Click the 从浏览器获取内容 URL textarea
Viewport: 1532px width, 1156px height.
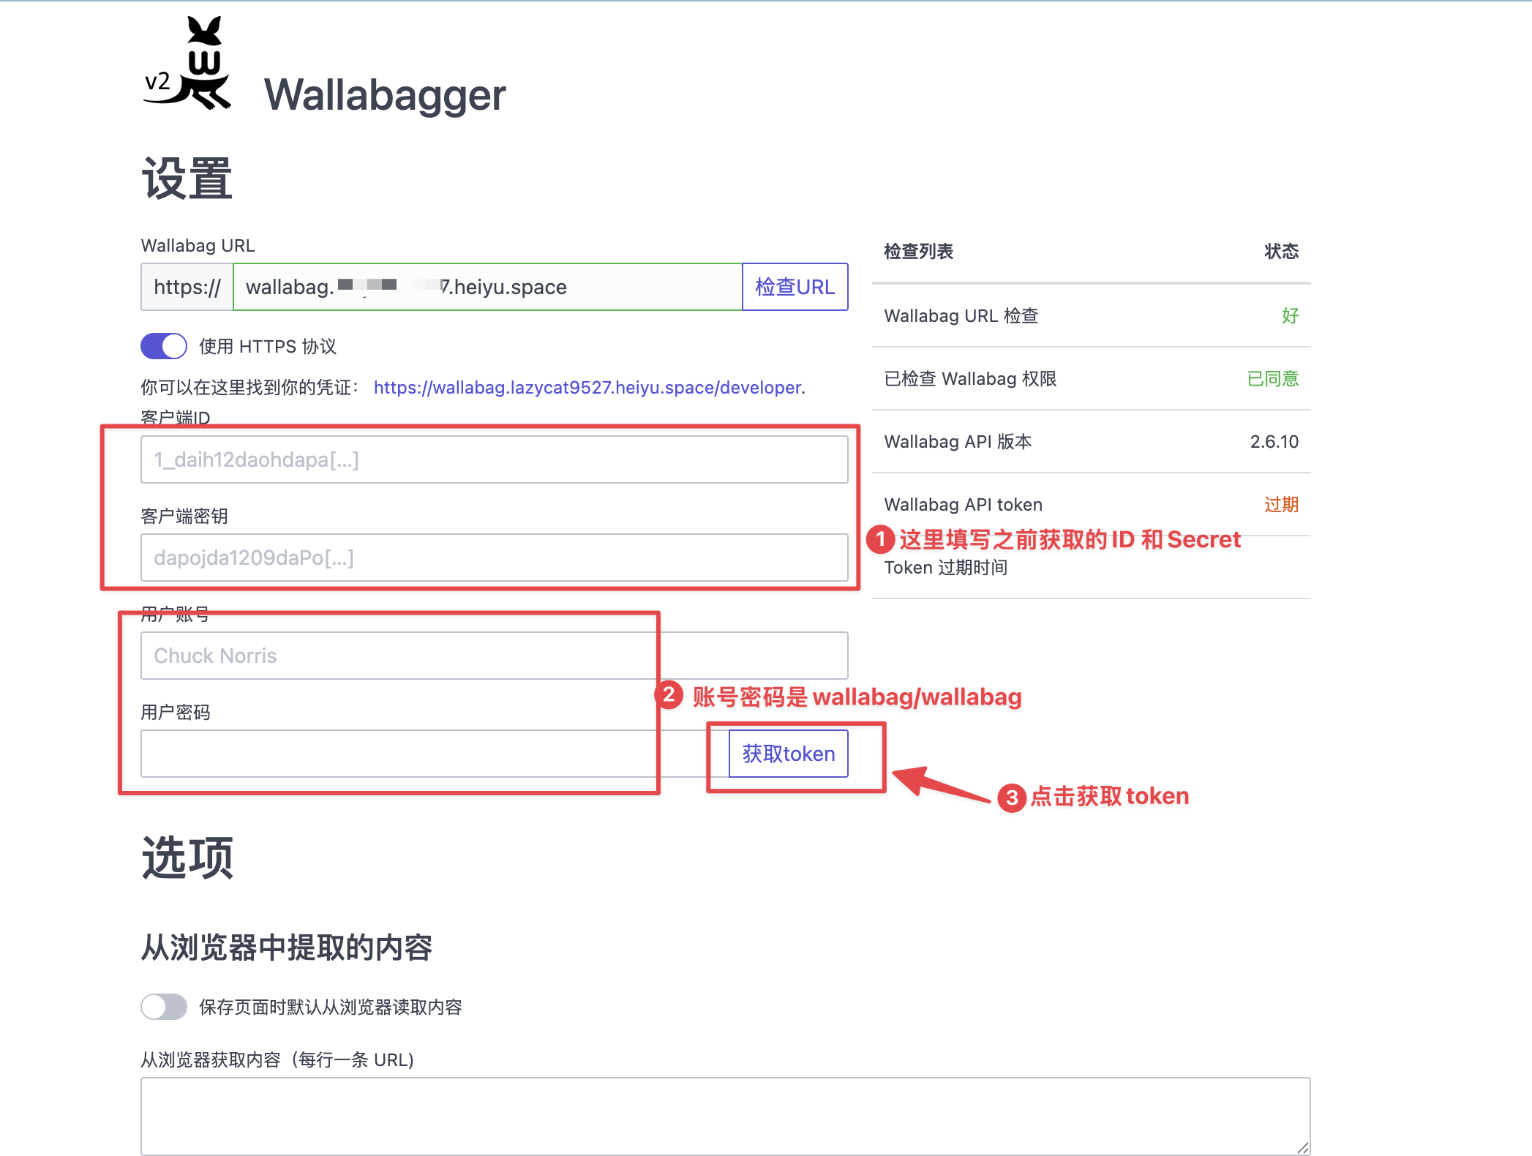[725, 1116]
